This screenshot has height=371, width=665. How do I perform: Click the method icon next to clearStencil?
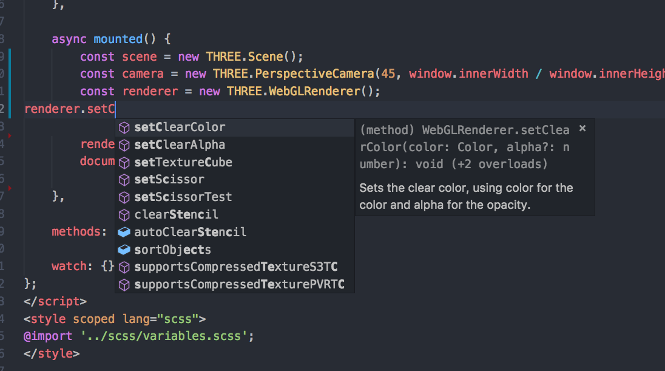(x=124, y=214)
